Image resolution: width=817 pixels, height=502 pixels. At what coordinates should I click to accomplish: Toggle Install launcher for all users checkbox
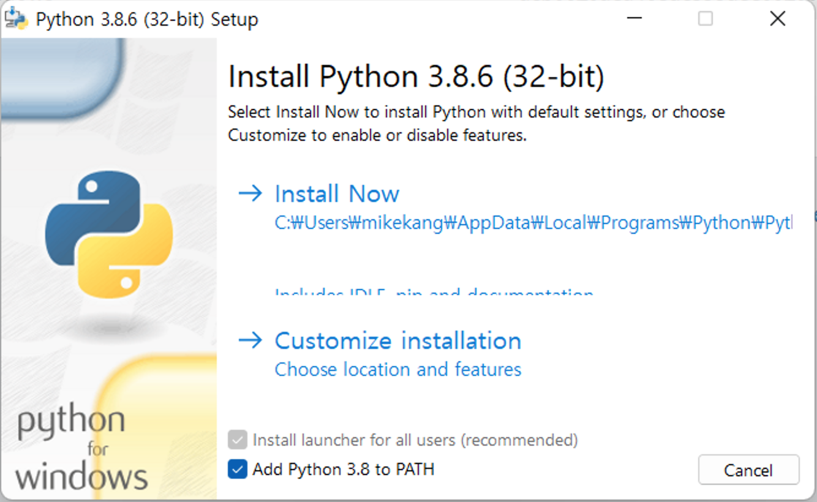click(x=238, y=440)
